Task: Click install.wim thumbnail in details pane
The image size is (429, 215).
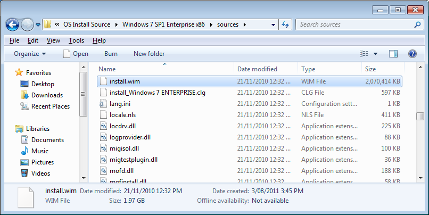Action: point(26,197)
